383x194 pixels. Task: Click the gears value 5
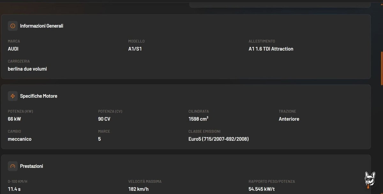click(x=100, y=139)
